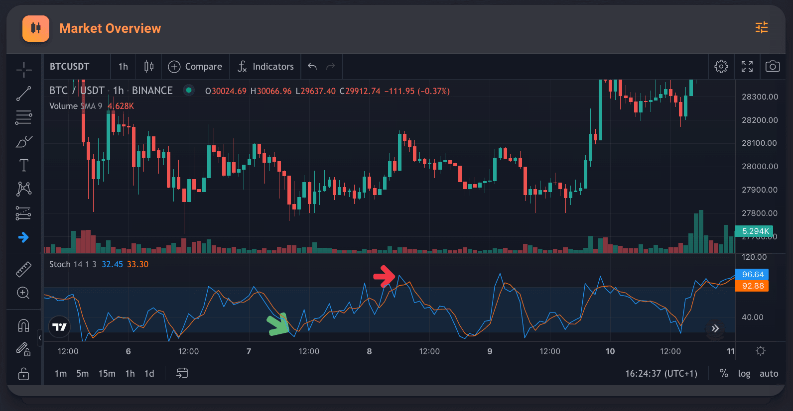Screen dimensions: 793x411
Task: Toggle auto scale on price axis
Action: point(769,373)
